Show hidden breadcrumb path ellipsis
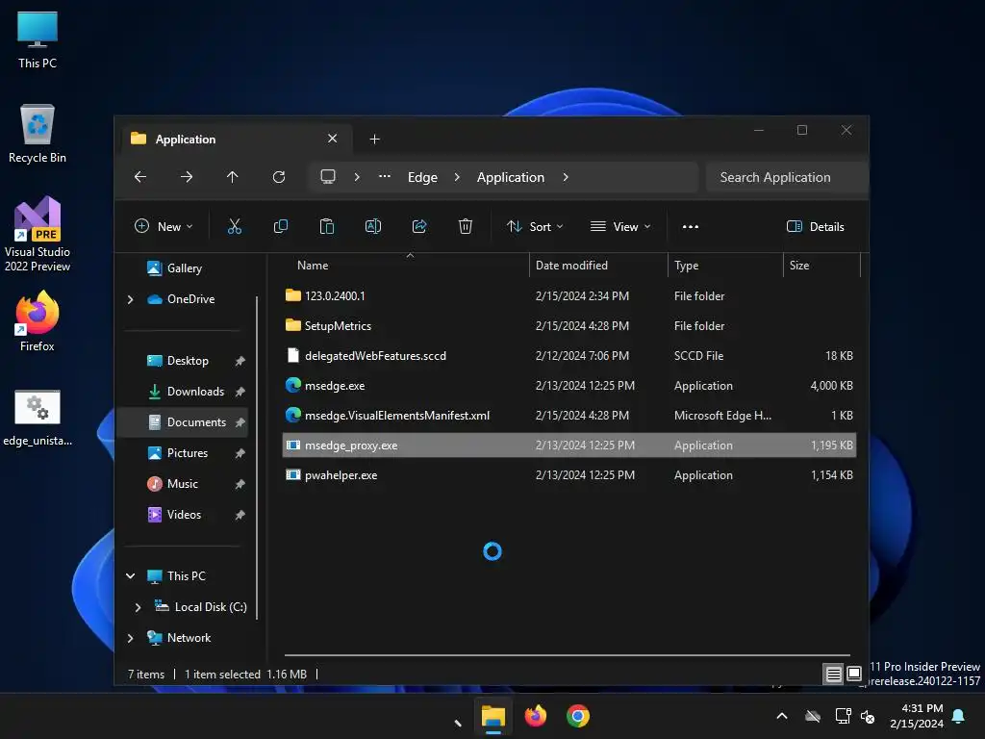The height and width of the screenshot is (739, 985). [385, 177]
